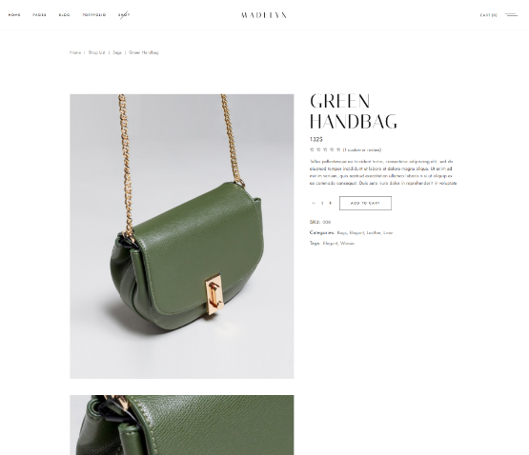Open the Shop menu item
The image size is (529, 455).
click(124, 15)
